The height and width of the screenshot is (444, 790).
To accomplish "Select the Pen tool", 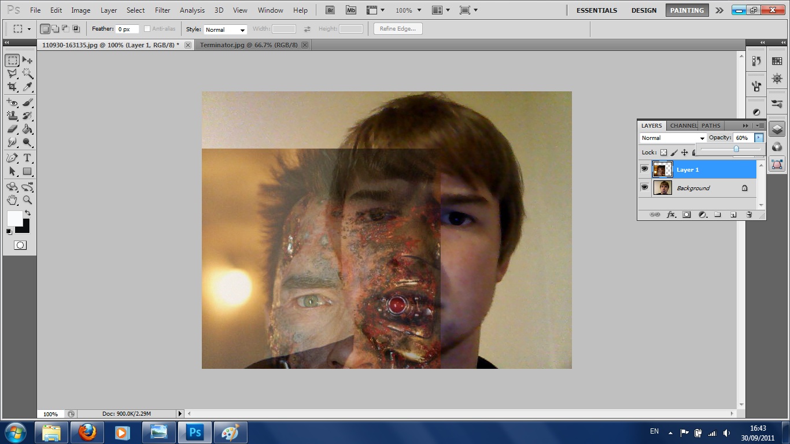I will (x=12, y=158).
